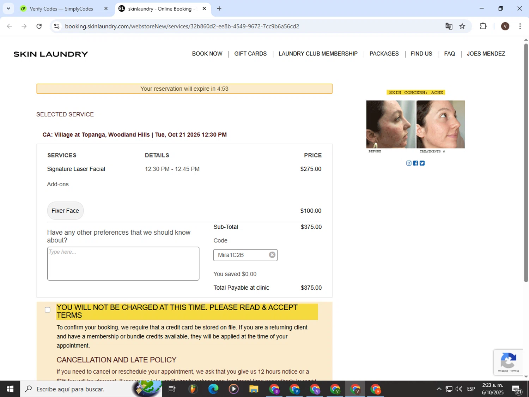Click the reservation expiry timer banner
The width and height of the screenshot is (529, 397).
coord(184,89)
